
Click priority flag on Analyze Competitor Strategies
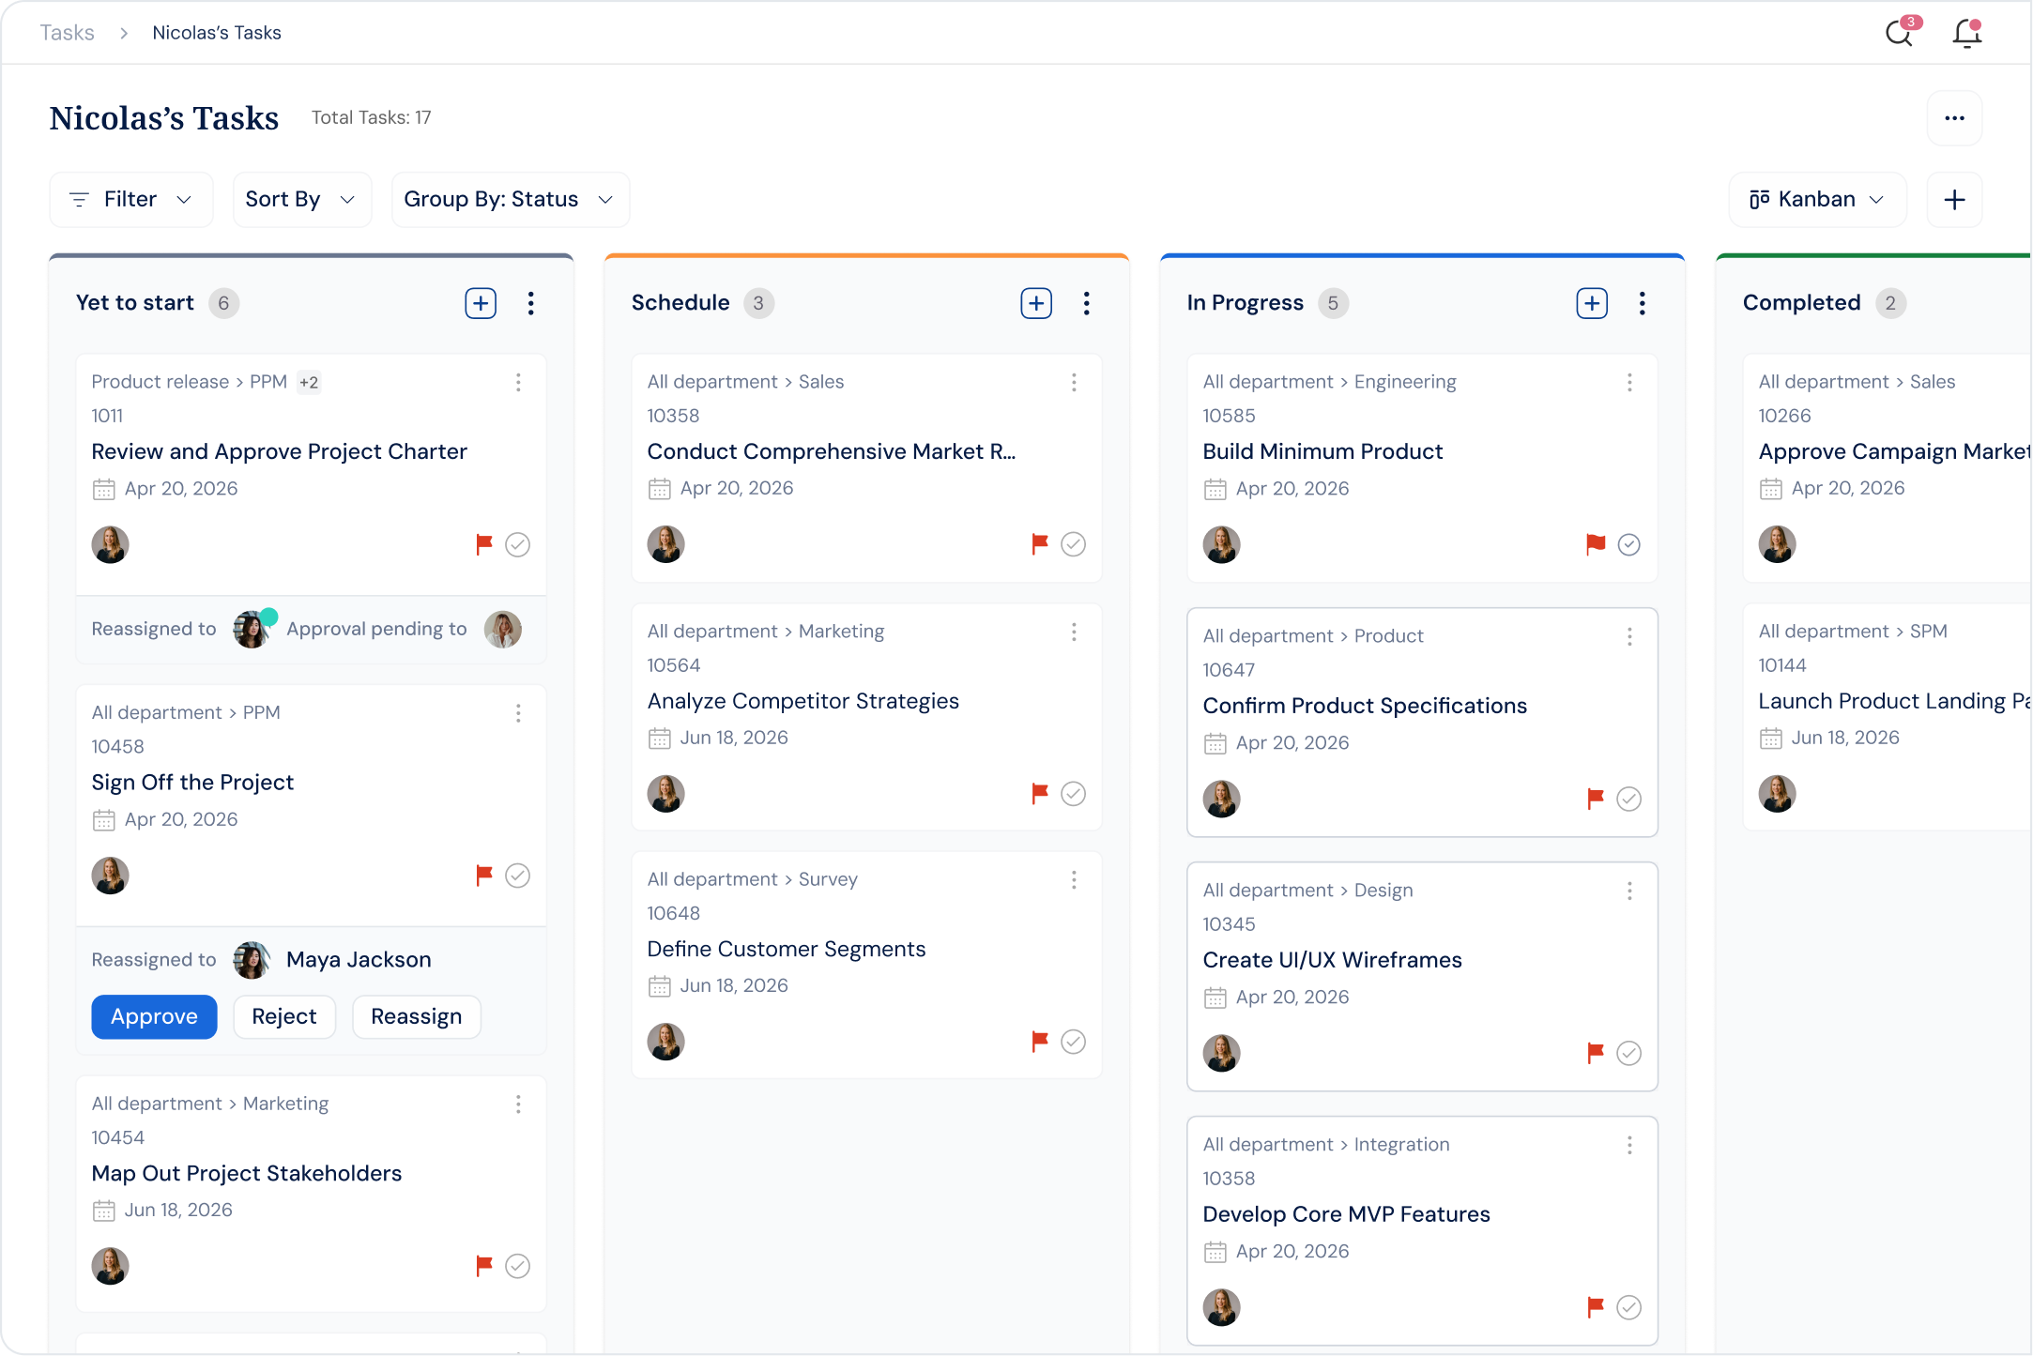[x=1040, y=794]
